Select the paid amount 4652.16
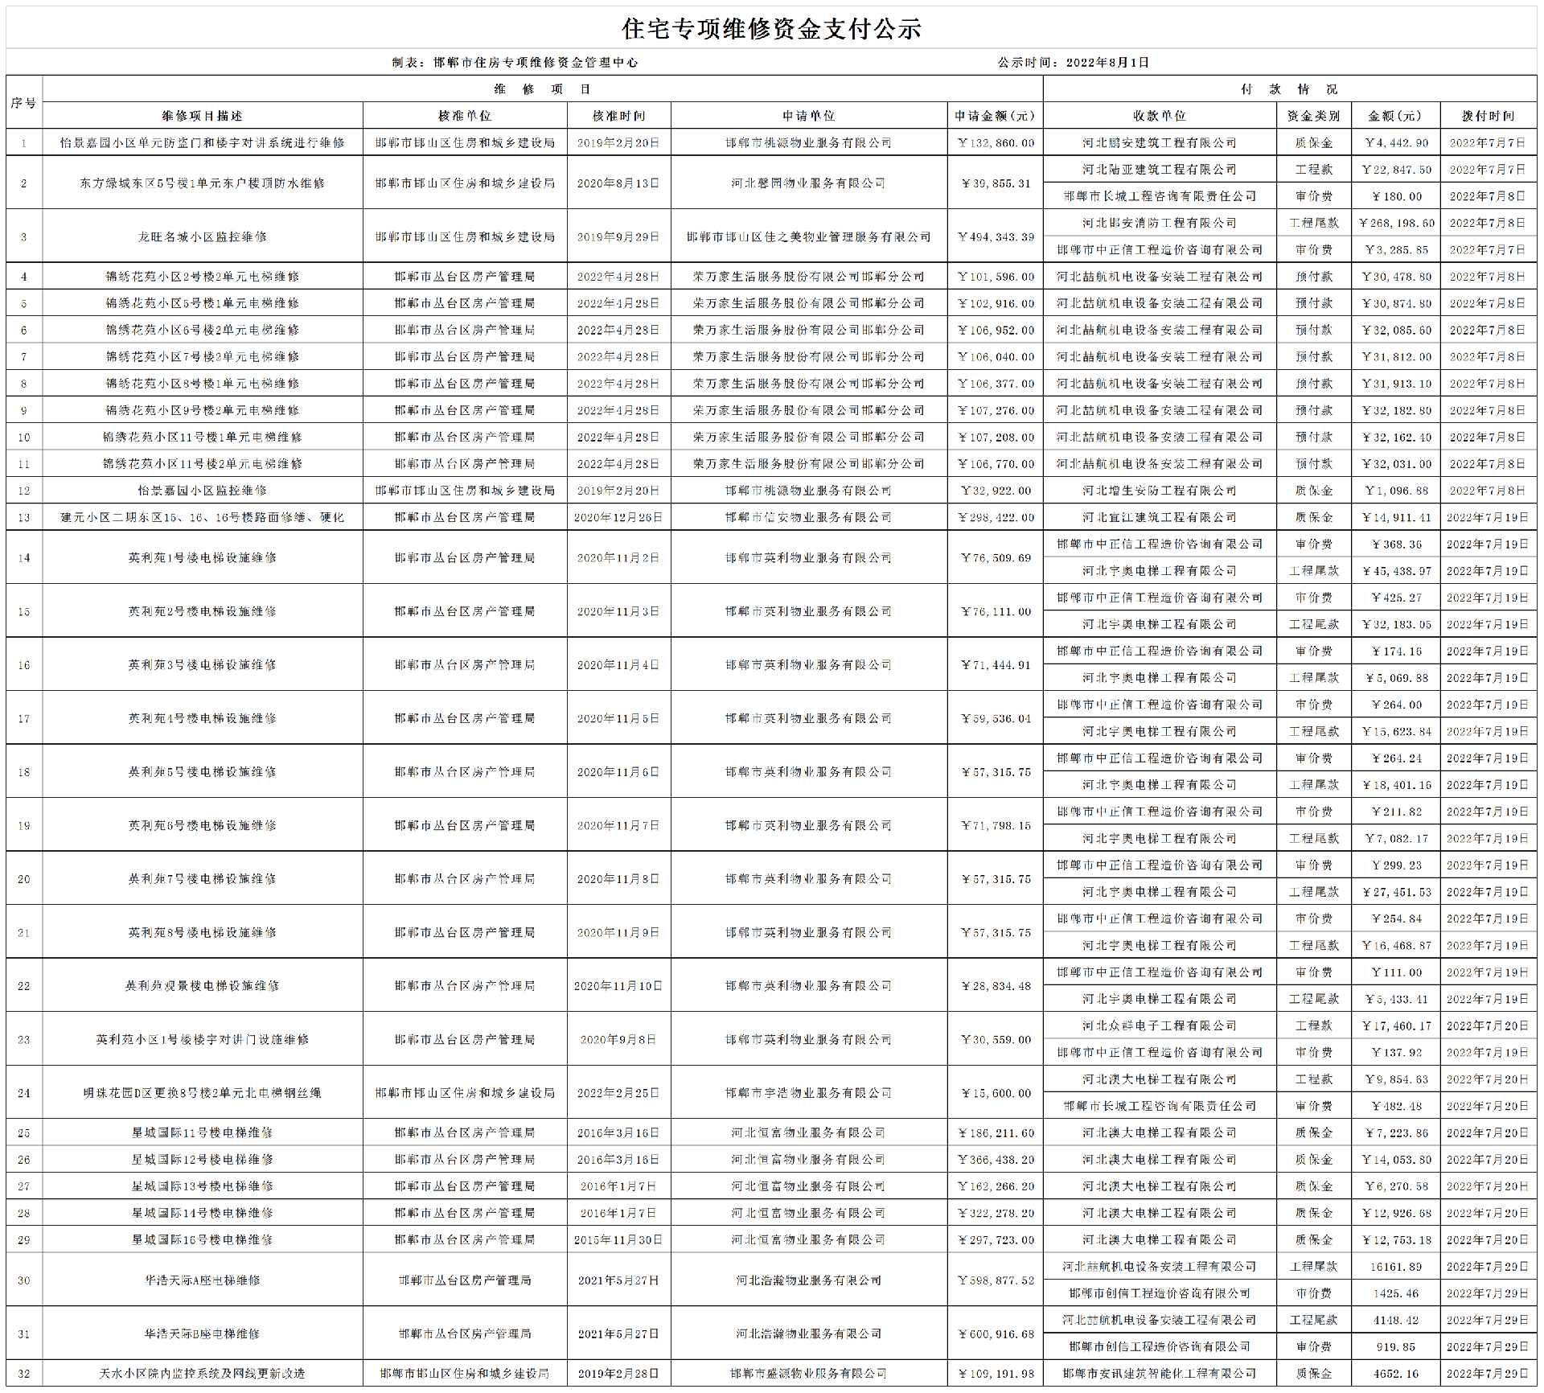 pyautogui.click(x=1396, y=1374)
